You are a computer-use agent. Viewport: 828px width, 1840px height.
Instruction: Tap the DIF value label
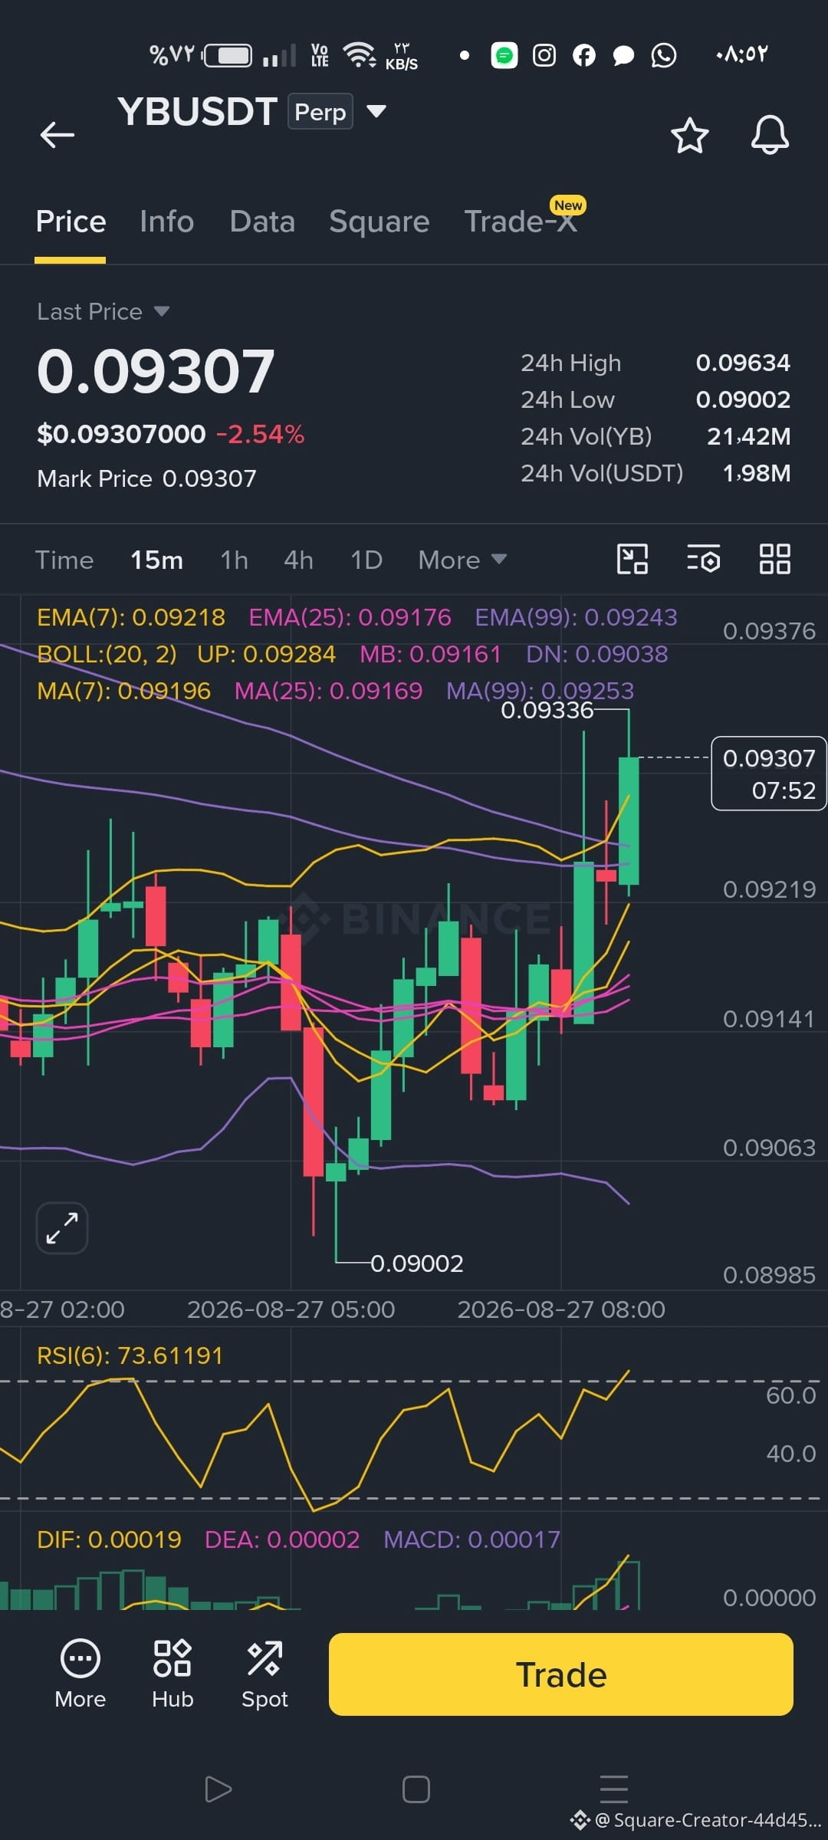[x=109, y=1539]
